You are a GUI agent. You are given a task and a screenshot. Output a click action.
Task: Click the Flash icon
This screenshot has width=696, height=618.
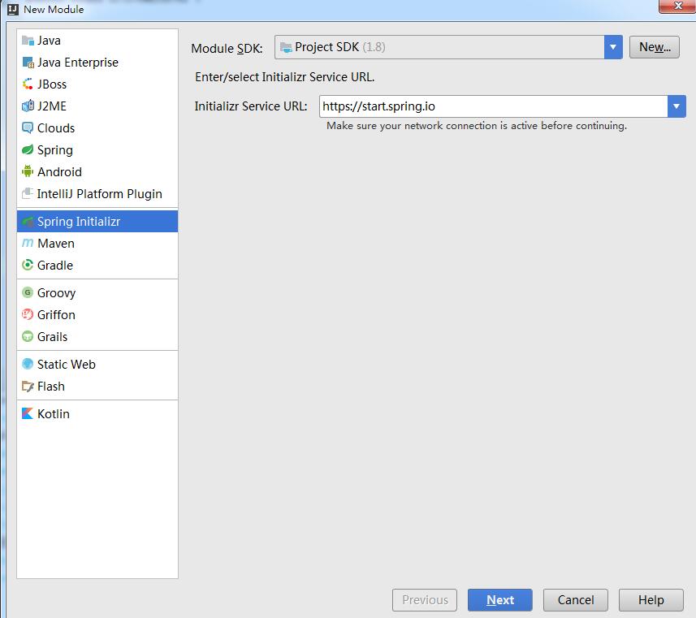(28, 387)
